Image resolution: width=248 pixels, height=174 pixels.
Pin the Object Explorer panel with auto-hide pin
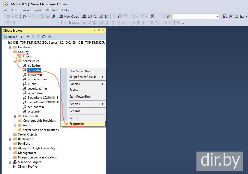[99, 30]
